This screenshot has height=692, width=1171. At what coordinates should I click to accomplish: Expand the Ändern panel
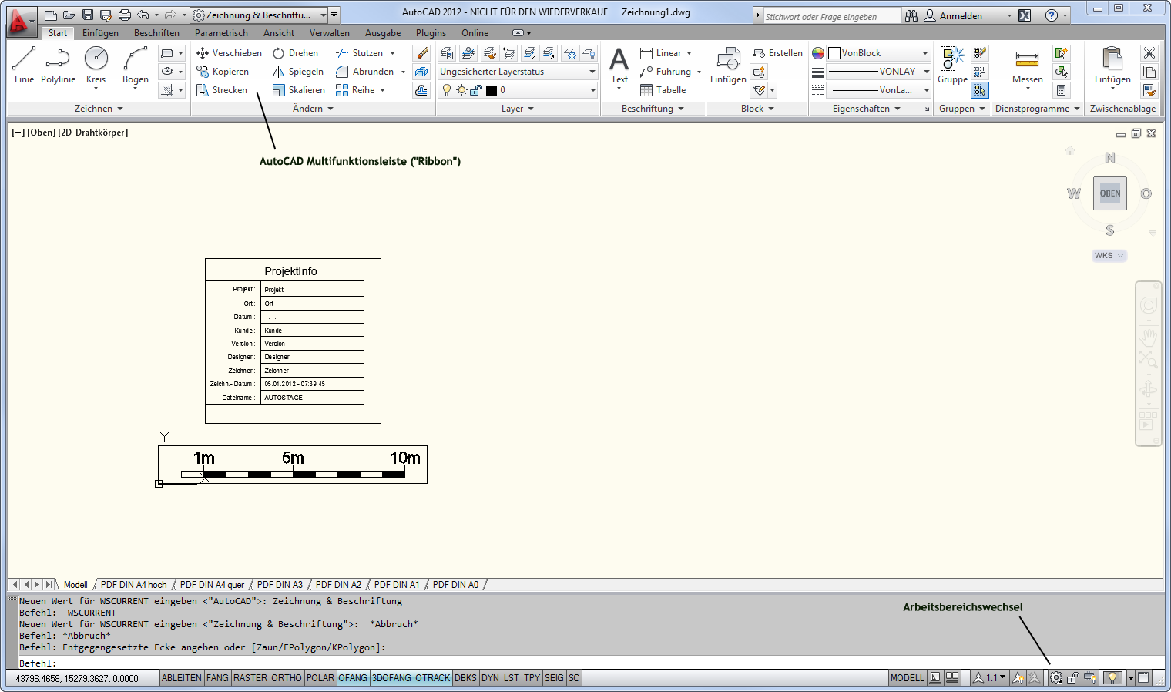click(313, 109)
